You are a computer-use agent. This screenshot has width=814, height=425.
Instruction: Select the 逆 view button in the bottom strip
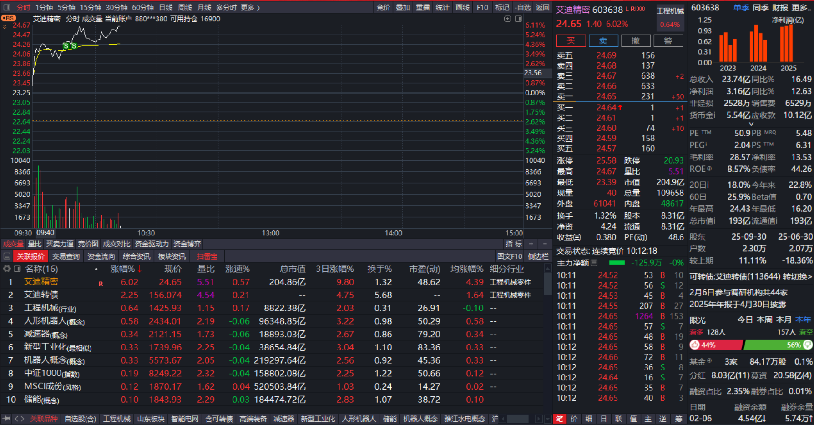click(663, 419)
